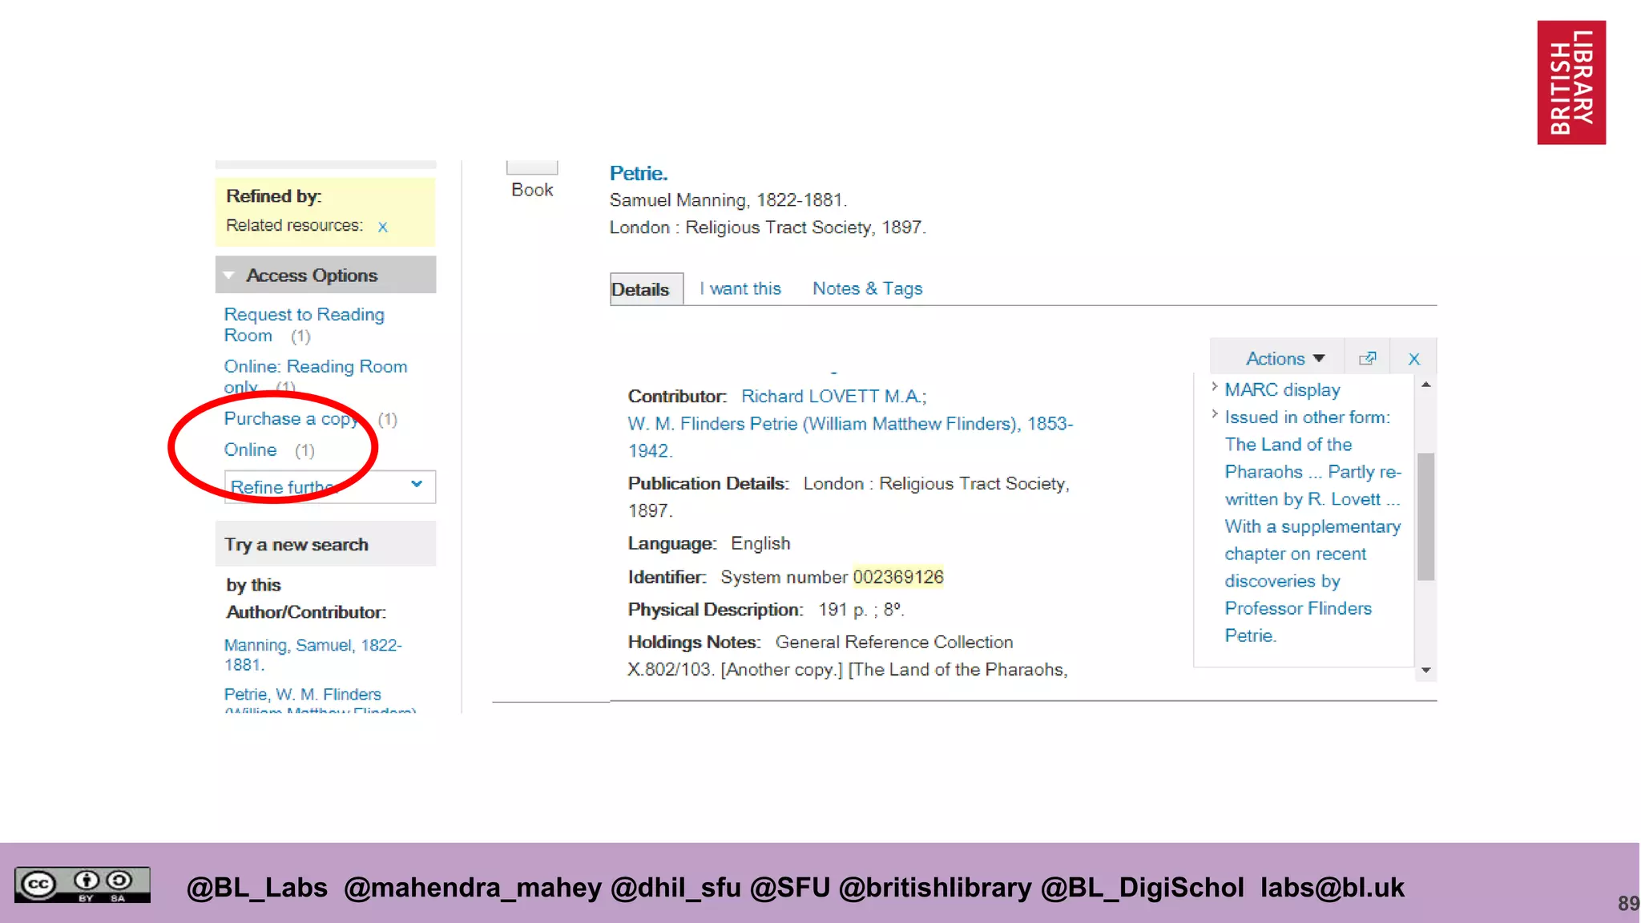Open the Notes & Tags tab
Viewport: 1641px width, 923px height.
click(867, 288)
